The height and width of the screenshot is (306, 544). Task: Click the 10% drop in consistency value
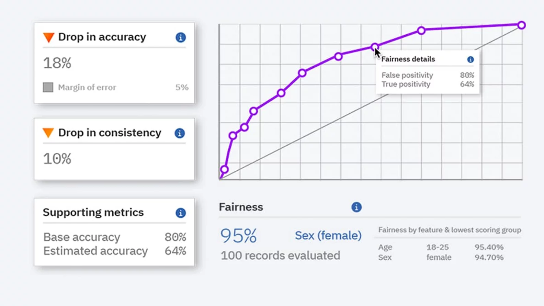pyautogui.click(x=57, y=159)
